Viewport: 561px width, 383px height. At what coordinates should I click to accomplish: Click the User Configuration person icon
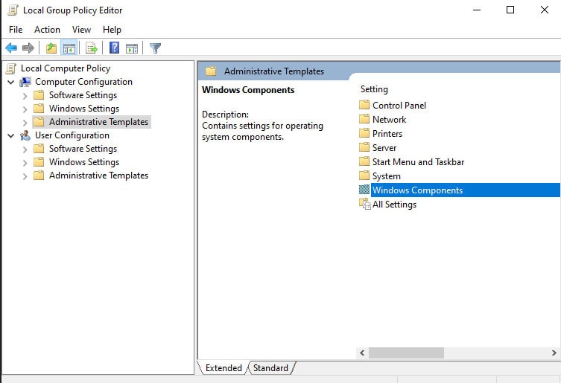coord(25,135)
